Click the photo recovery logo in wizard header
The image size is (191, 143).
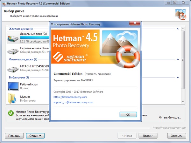[x=181, y=15]
